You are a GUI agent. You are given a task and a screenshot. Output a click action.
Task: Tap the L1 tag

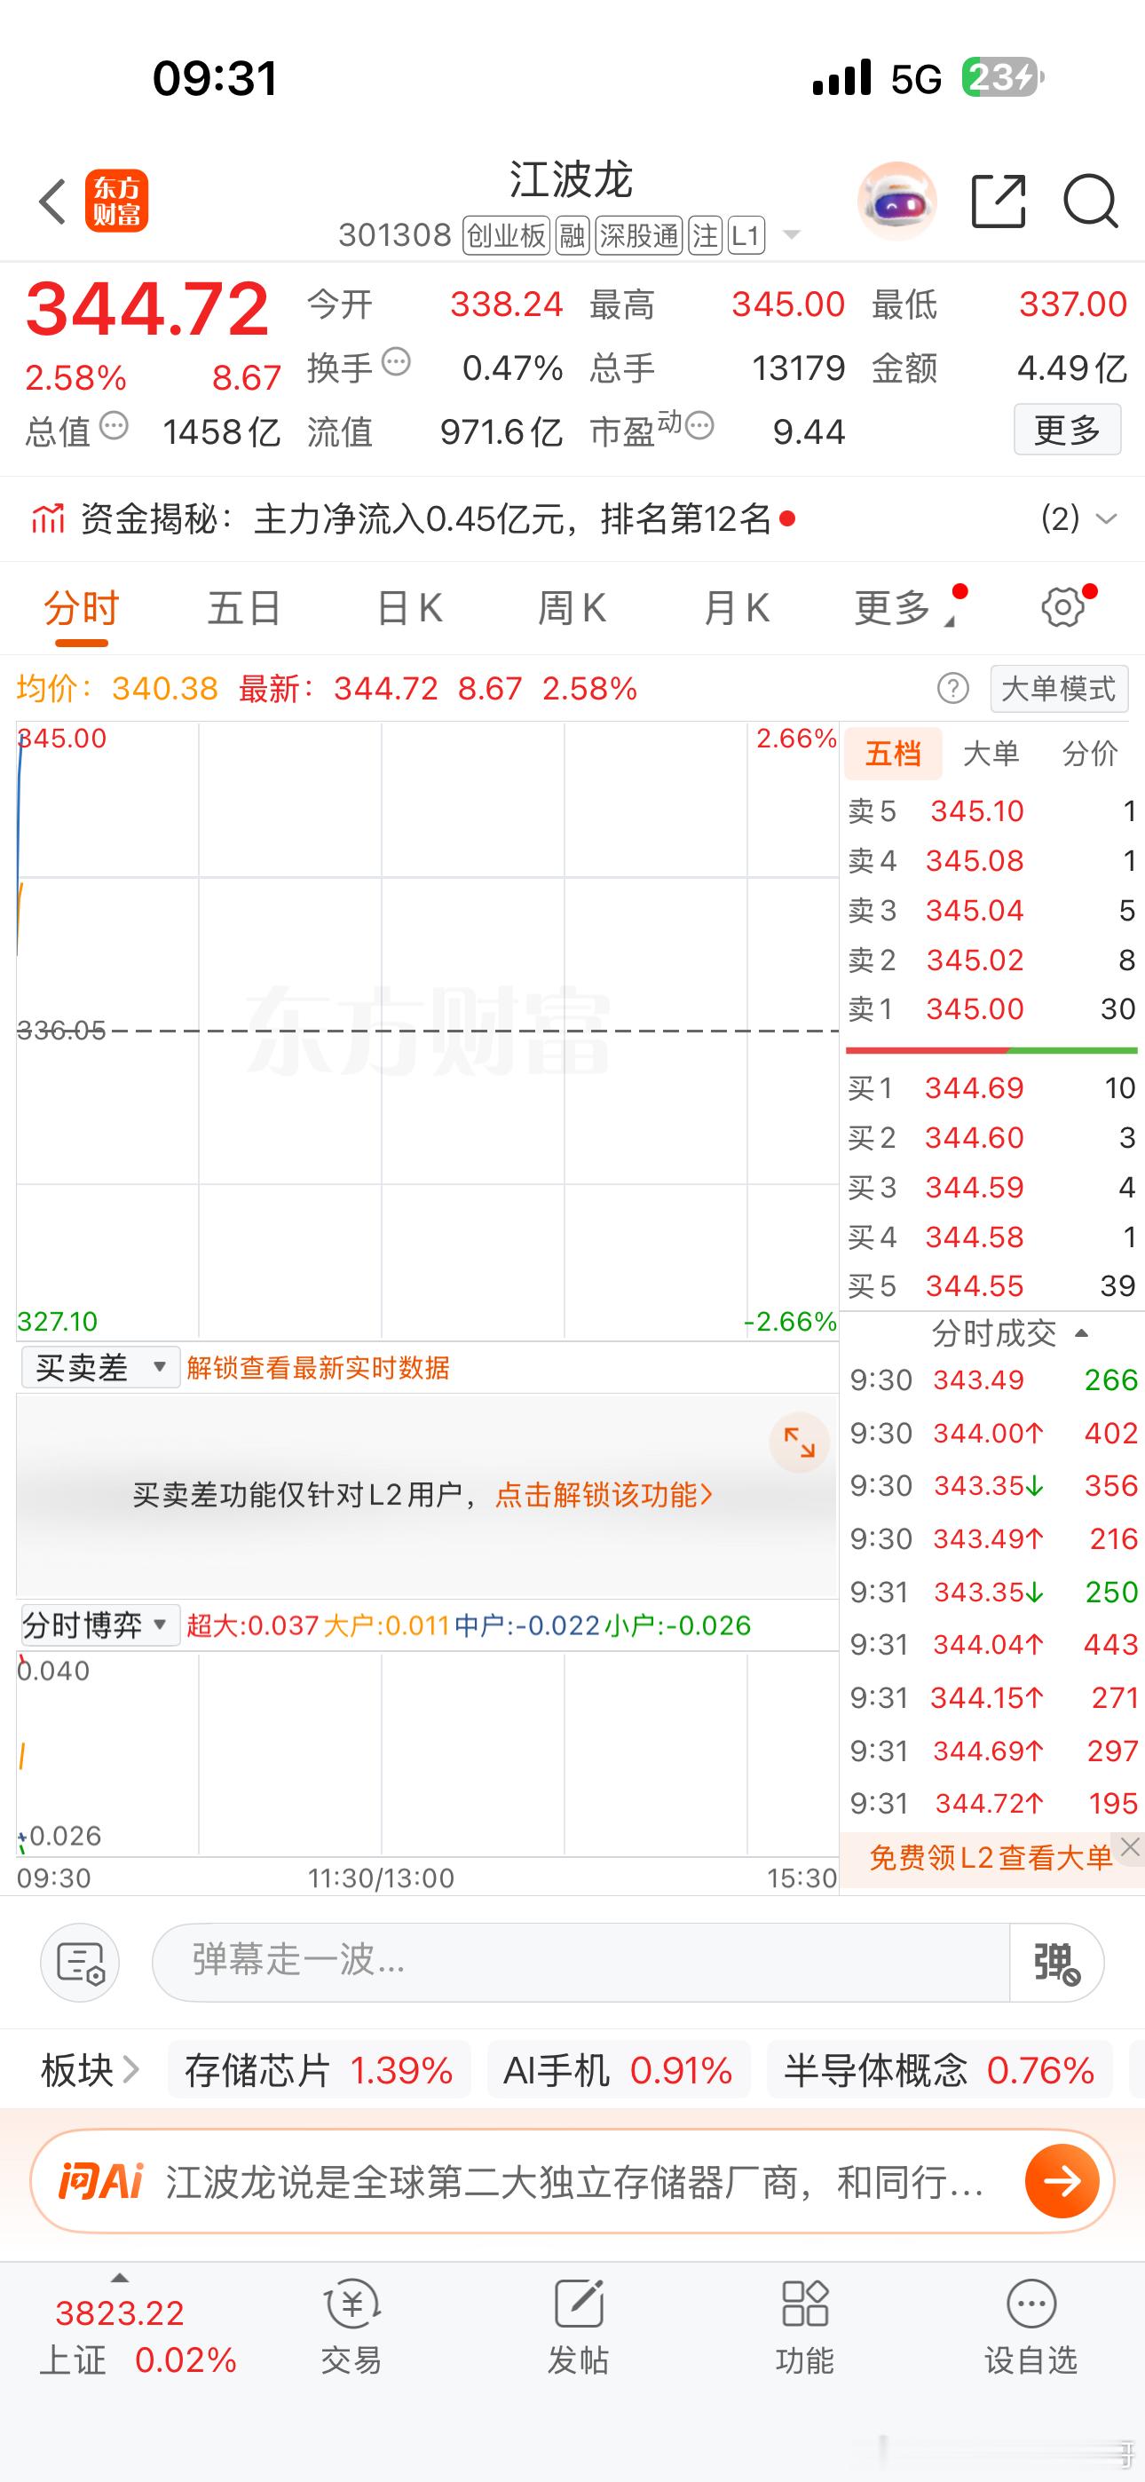pos(747,235)
